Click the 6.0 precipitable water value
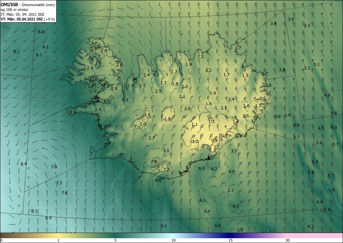Screen dimensions: 343x243 [x=41, y=32]
